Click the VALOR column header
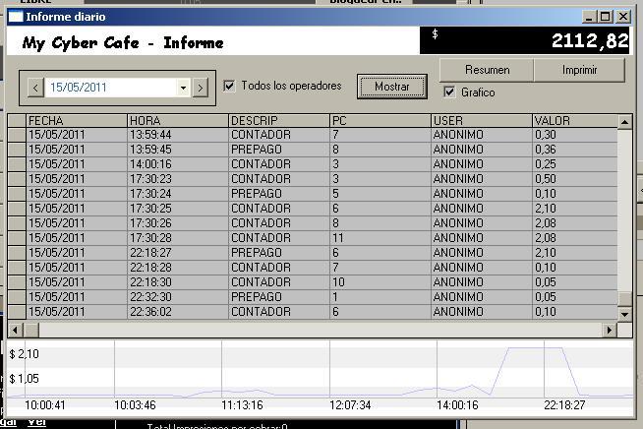643x429 pixels. tap(575, 121)
